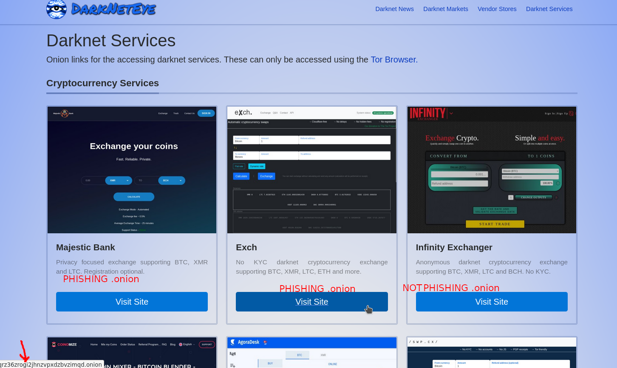Click Visit Site for Infinity Exchanger

(x=492, y=302)
